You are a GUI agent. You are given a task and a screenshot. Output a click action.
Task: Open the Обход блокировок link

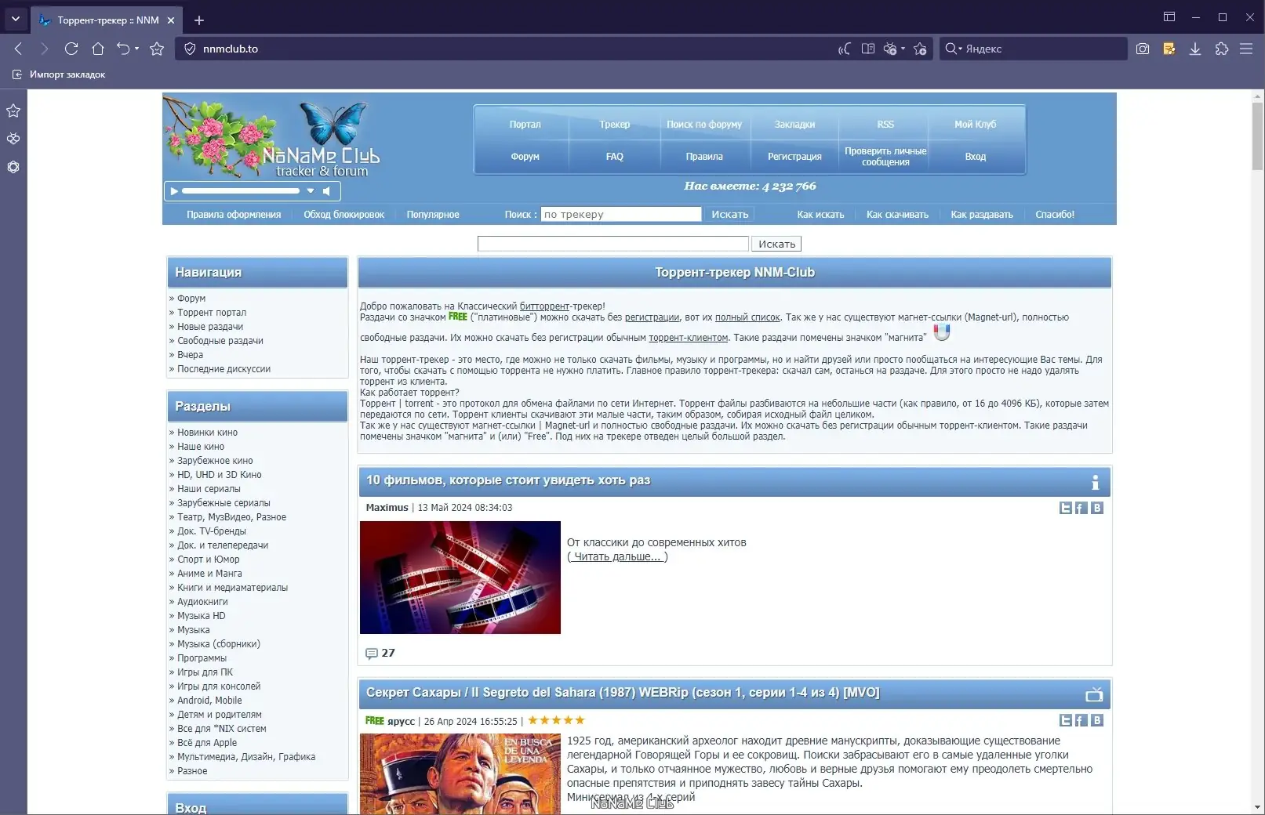coord(344,215)
